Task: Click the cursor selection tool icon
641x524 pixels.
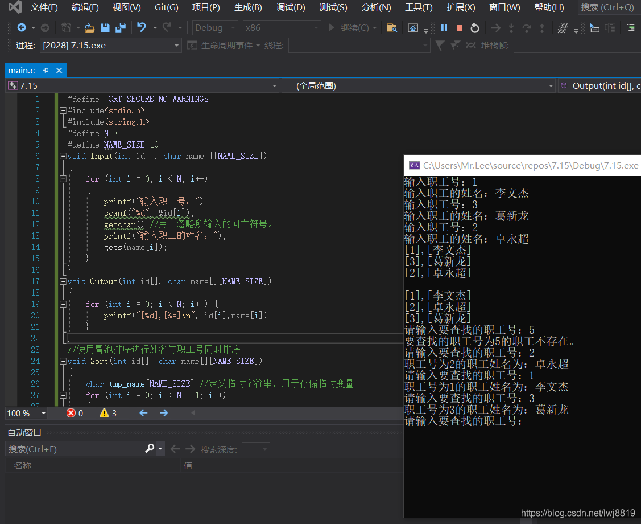Action: point(594,27)
